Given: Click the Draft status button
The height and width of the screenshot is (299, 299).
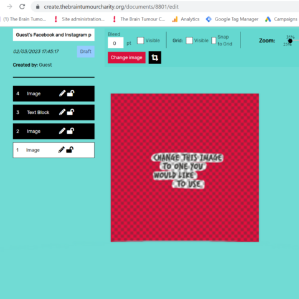Looking at the screenshot, I should [85, 52].
